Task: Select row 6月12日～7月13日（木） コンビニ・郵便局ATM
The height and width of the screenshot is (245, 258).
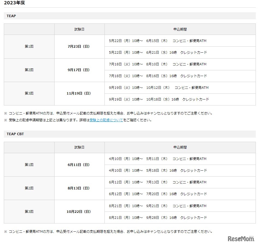Action: tap(180, 182)
